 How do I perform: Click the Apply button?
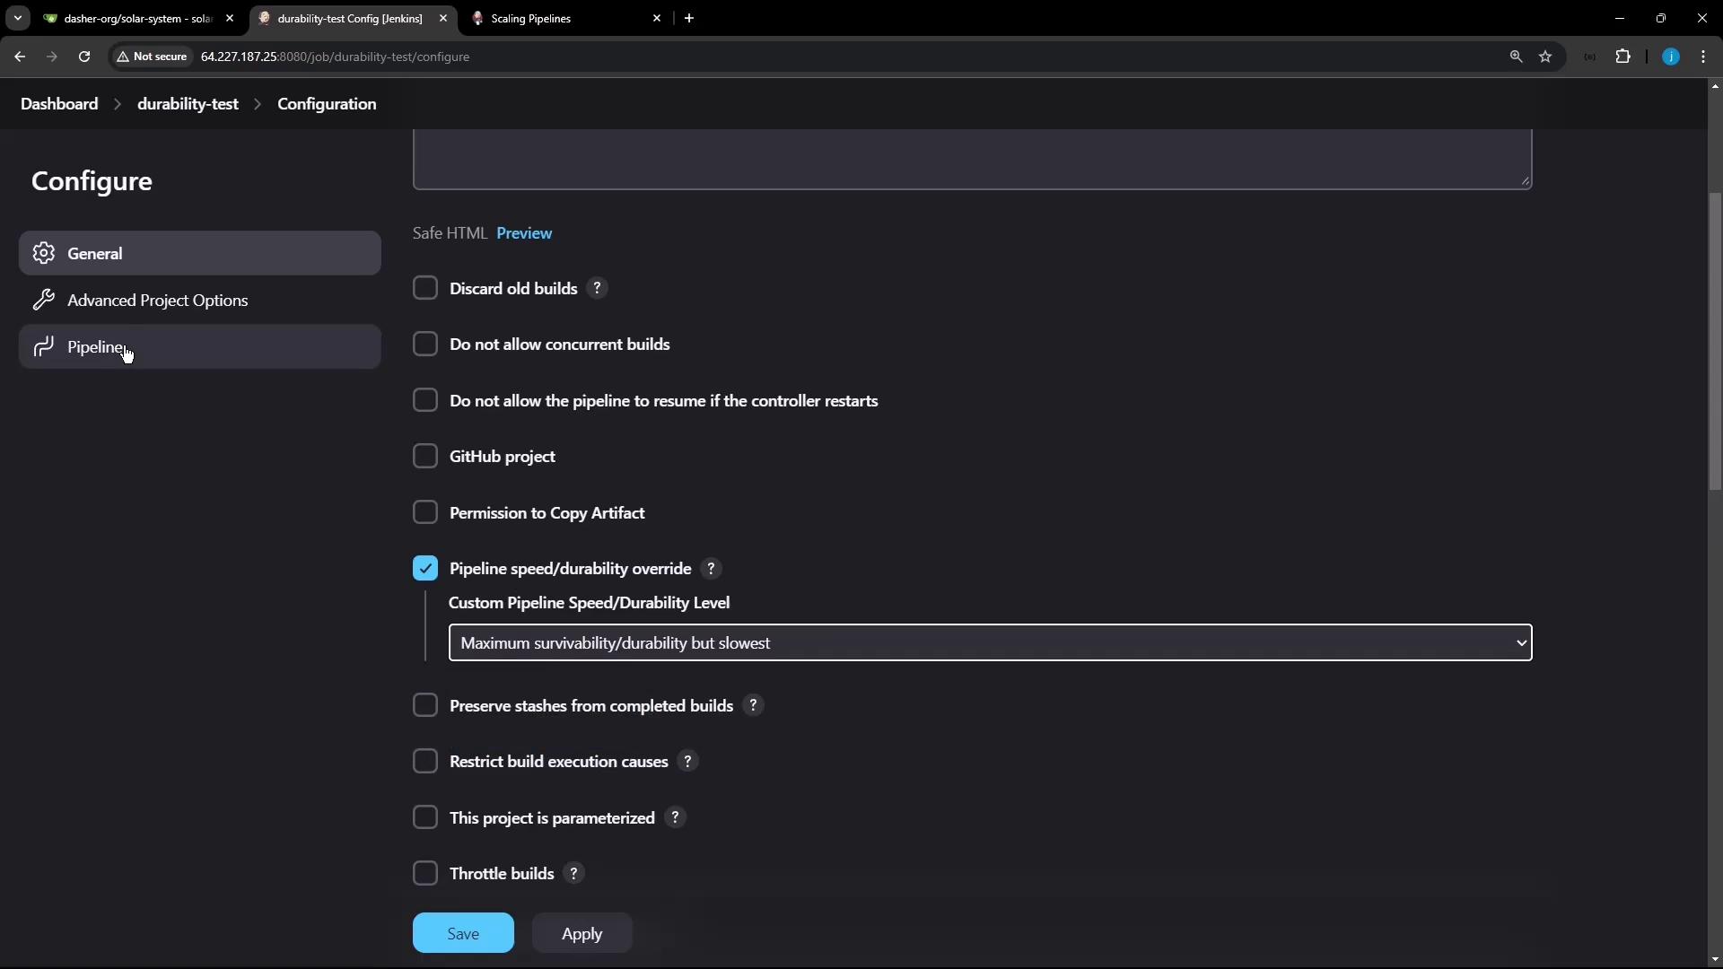[x=582, y=933]
